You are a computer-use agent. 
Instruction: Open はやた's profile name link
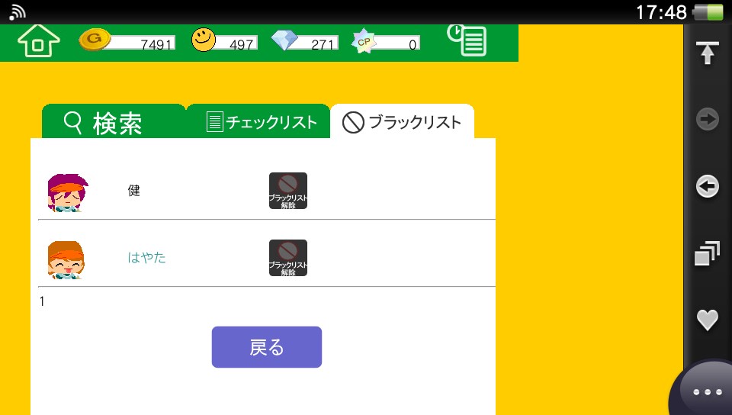click(146, 258)
